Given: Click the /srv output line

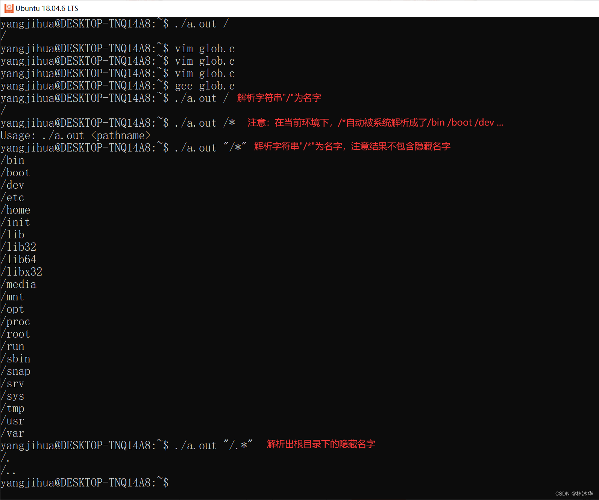Looking at the screenshot, I should click(x=12, y=384).
